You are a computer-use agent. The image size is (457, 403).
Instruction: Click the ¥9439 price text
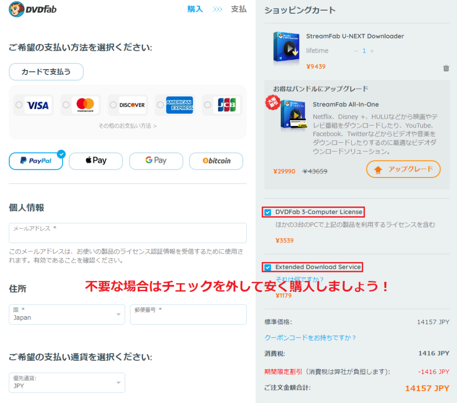(x=316, y=66)
